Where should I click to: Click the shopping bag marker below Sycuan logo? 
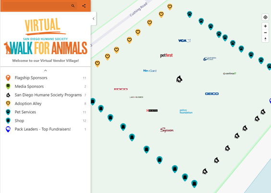160,160
